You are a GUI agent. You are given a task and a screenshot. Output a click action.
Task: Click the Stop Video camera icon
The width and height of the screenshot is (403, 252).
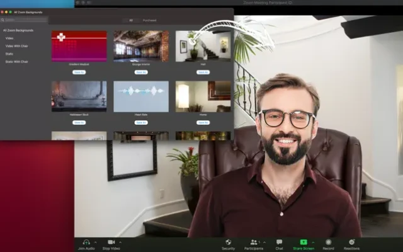coord(111,242)
